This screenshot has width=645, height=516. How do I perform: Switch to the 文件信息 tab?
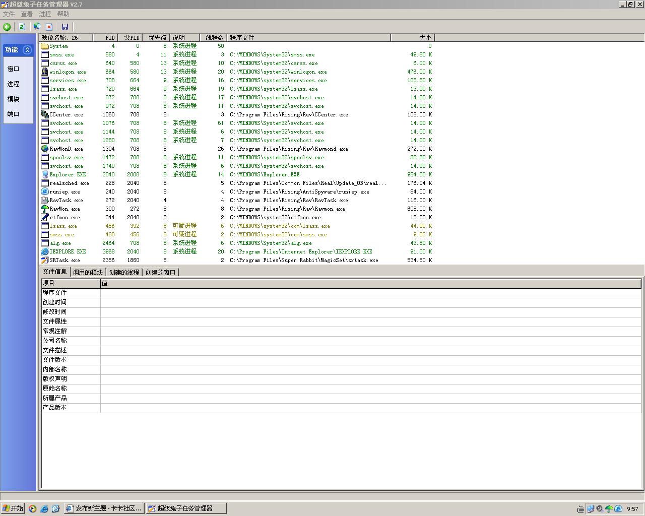point(55,272)
